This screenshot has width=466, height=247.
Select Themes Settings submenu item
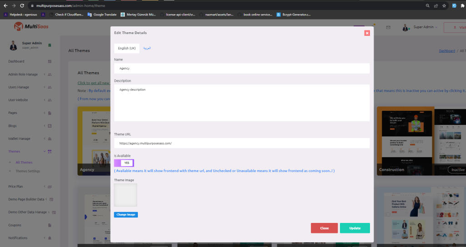[28, 171]
